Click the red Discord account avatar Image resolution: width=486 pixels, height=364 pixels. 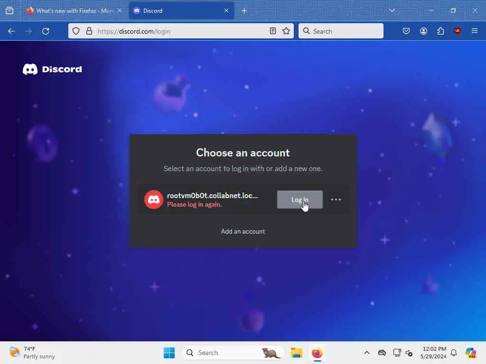154,200
